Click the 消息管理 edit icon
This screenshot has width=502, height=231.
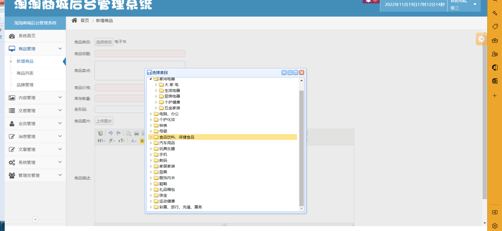[x=12, y=136]
